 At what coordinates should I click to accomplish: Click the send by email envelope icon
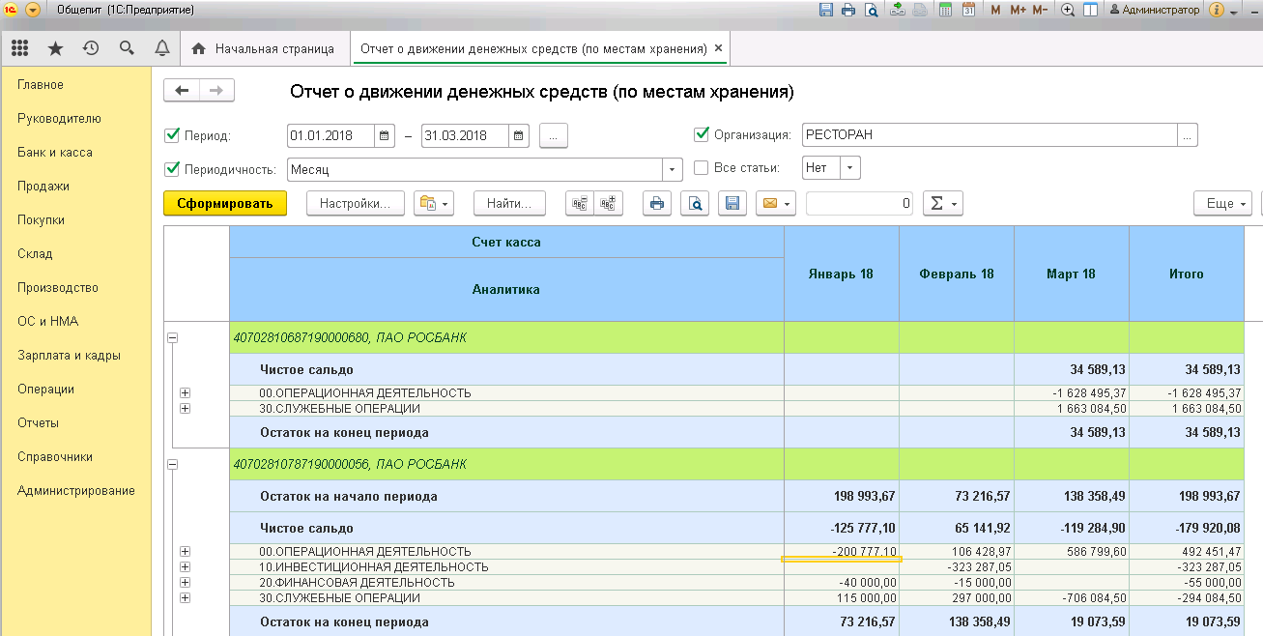(770, 204)
